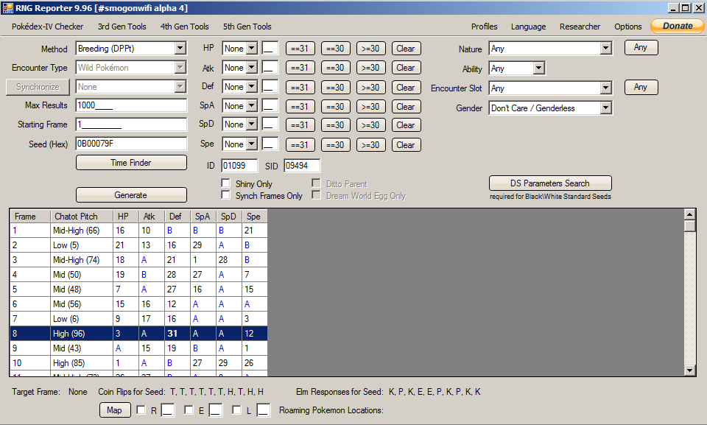Select row with Mid (43) pitch
707x425 pixels.
[139, 348]
